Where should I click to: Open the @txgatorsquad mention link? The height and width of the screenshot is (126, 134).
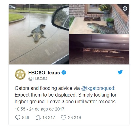tap(98, 88)
